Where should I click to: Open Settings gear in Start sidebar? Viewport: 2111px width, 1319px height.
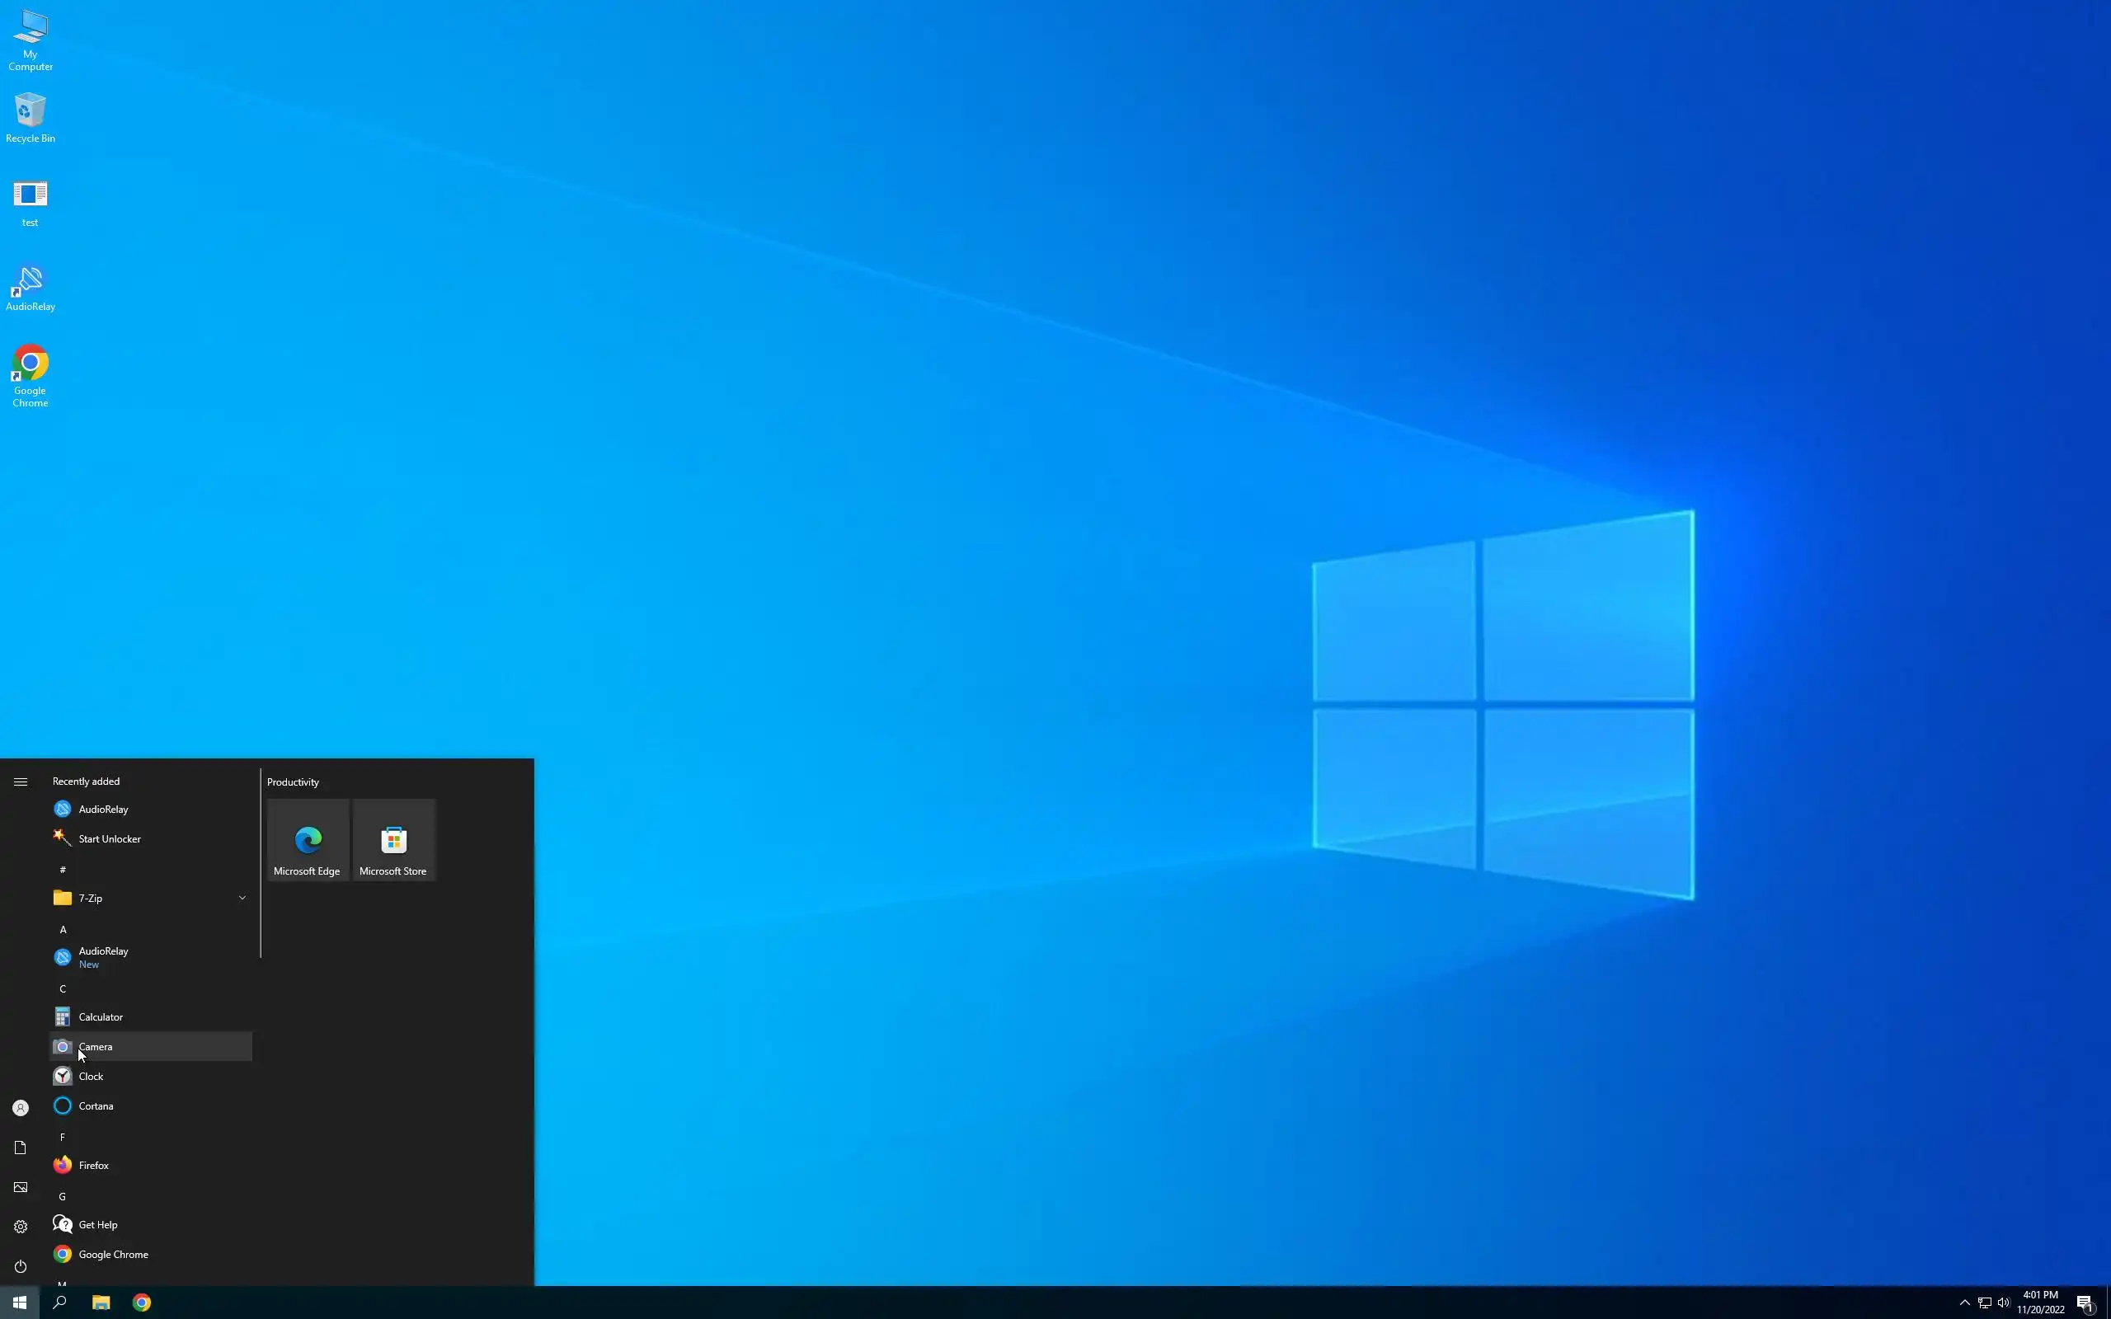click(x=21, y=1227)
